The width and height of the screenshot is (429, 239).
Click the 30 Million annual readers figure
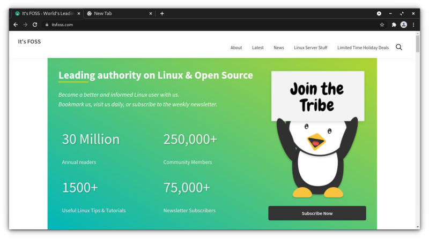(x=91, y=139)
